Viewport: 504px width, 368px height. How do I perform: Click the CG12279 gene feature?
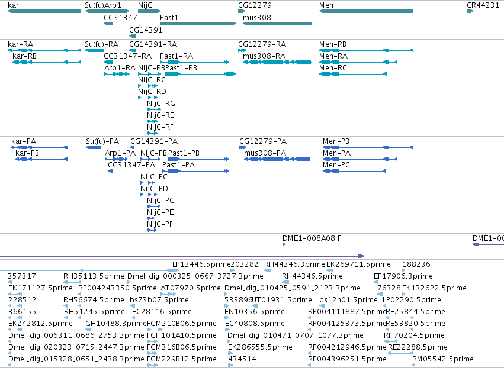click(x=242, y=11)
